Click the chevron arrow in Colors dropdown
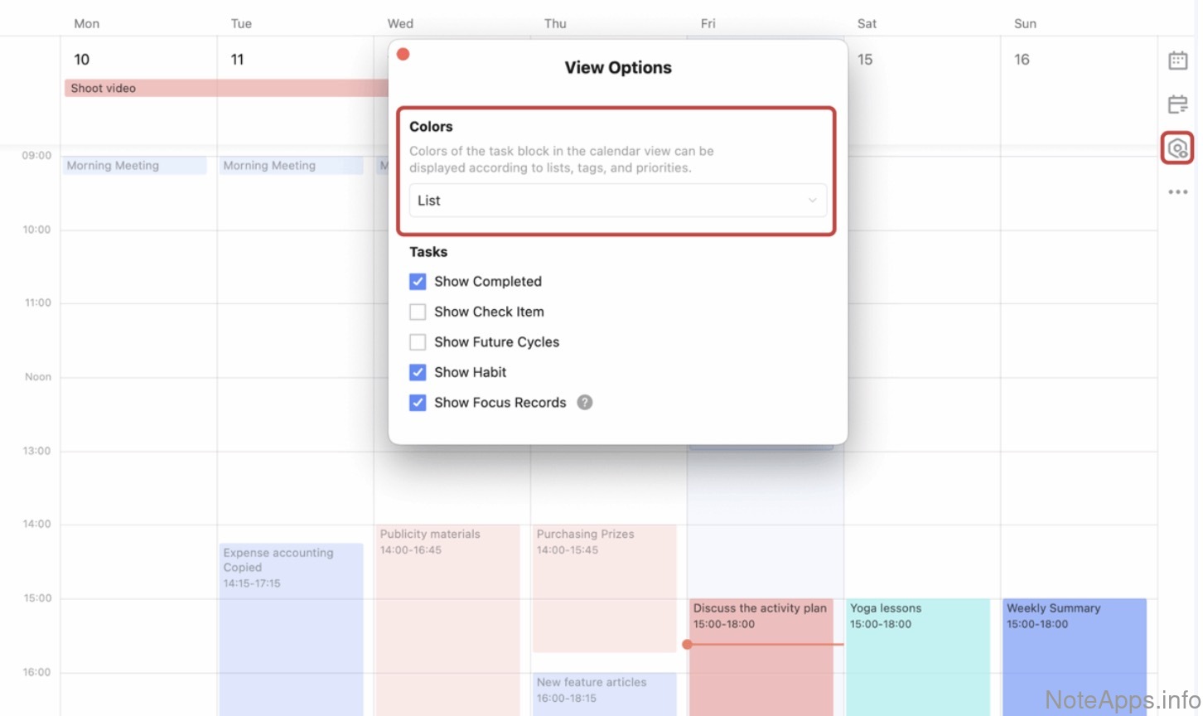The height and width of the screenshot is (716, 1203). tap(812, 201)
